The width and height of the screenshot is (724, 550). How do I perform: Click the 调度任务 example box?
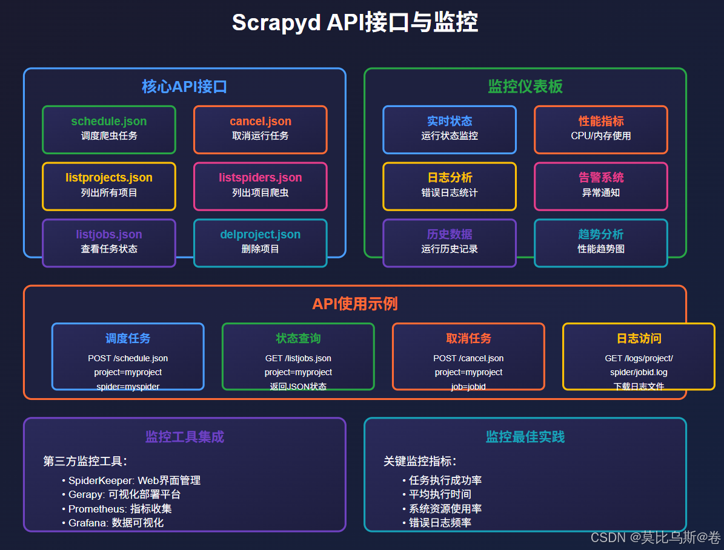128,356
